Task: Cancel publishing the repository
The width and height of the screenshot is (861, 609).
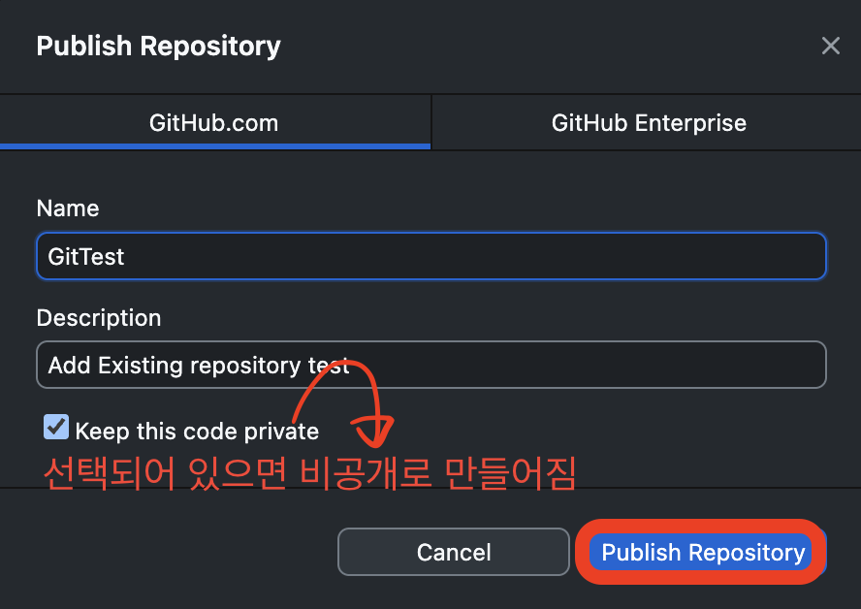Action: 454,552
